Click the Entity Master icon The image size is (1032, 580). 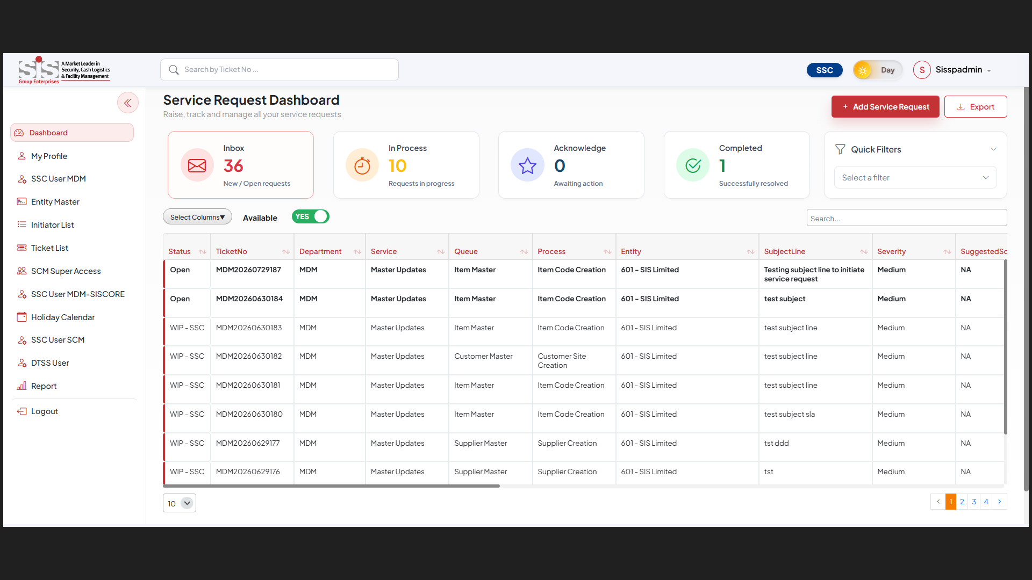pyautogui.click(x=21, y=202)
